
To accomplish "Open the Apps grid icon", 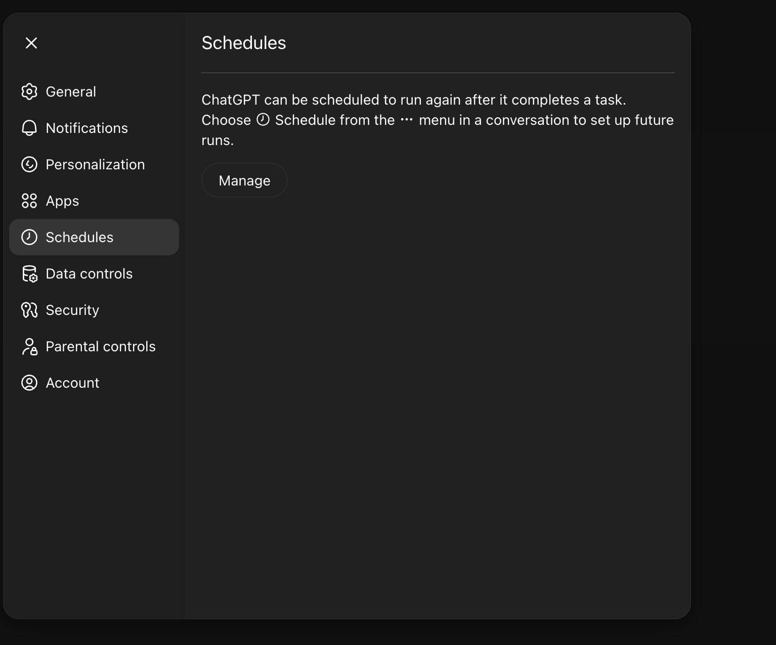I will coord(29,201).
